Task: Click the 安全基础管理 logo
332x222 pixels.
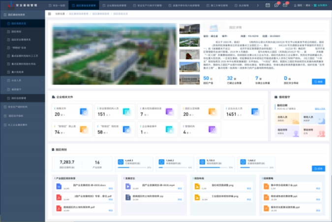Action: 11,5
